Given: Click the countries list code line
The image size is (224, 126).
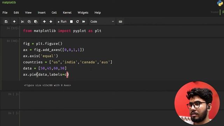Looking at the screenshot, I should [68, 62].
